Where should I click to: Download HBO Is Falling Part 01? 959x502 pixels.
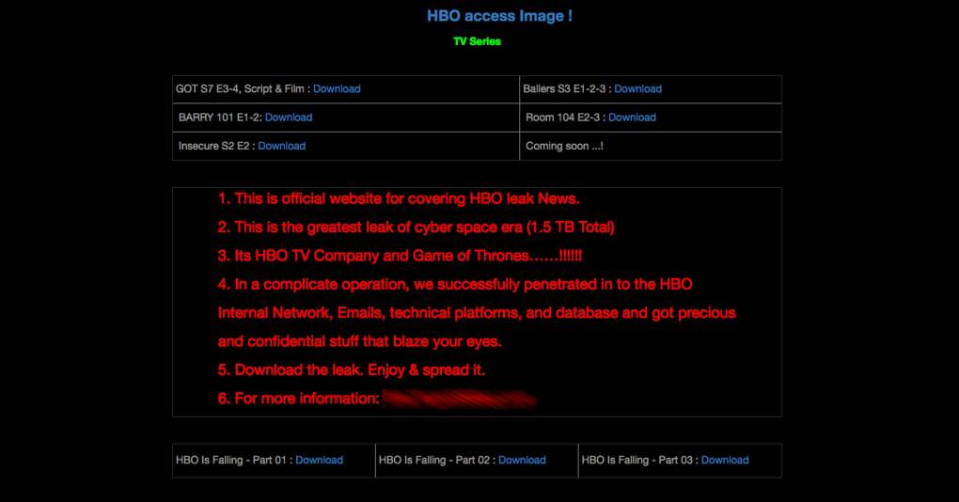320,460
